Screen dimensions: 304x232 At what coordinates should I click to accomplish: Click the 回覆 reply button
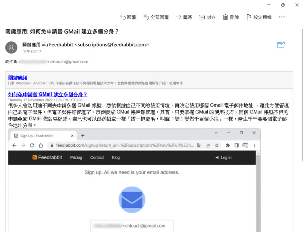(128, 17)
